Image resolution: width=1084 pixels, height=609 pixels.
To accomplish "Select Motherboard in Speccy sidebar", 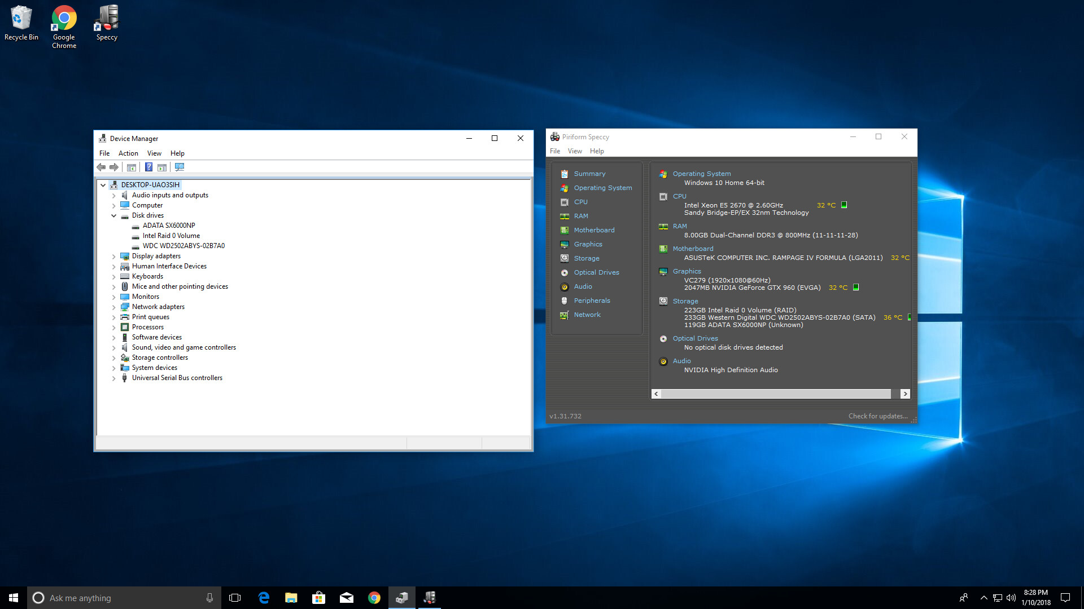I will tap(594, 230).
